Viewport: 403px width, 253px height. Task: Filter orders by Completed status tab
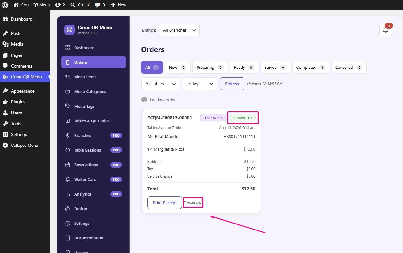tap(311, 67)
